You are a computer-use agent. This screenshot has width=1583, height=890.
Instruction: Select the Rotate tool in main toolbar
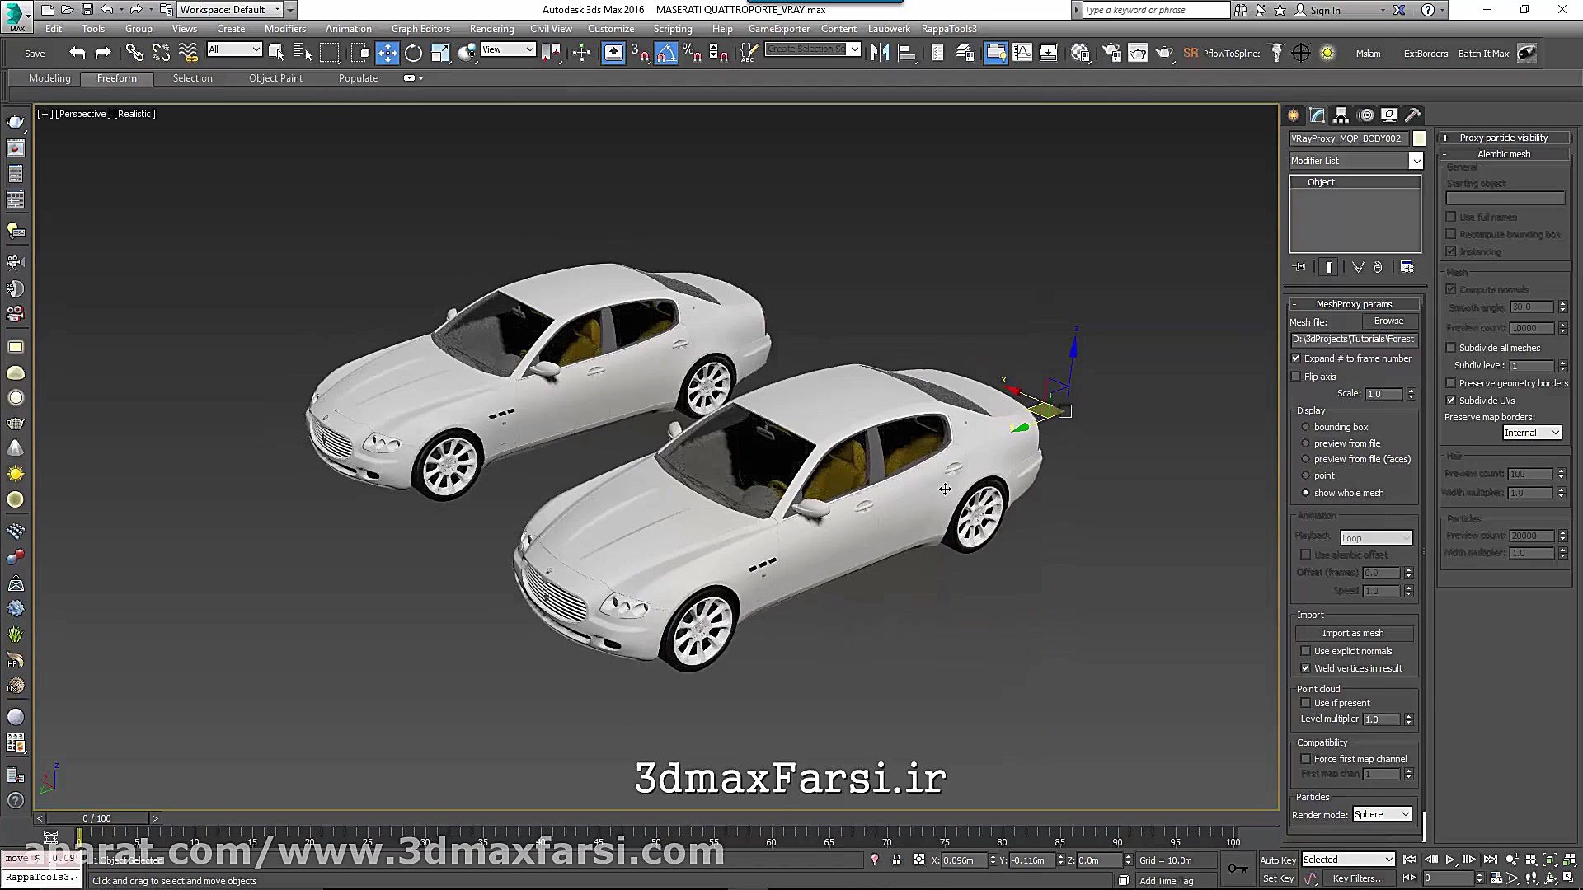pyautogui.click(x=413, y=54)
